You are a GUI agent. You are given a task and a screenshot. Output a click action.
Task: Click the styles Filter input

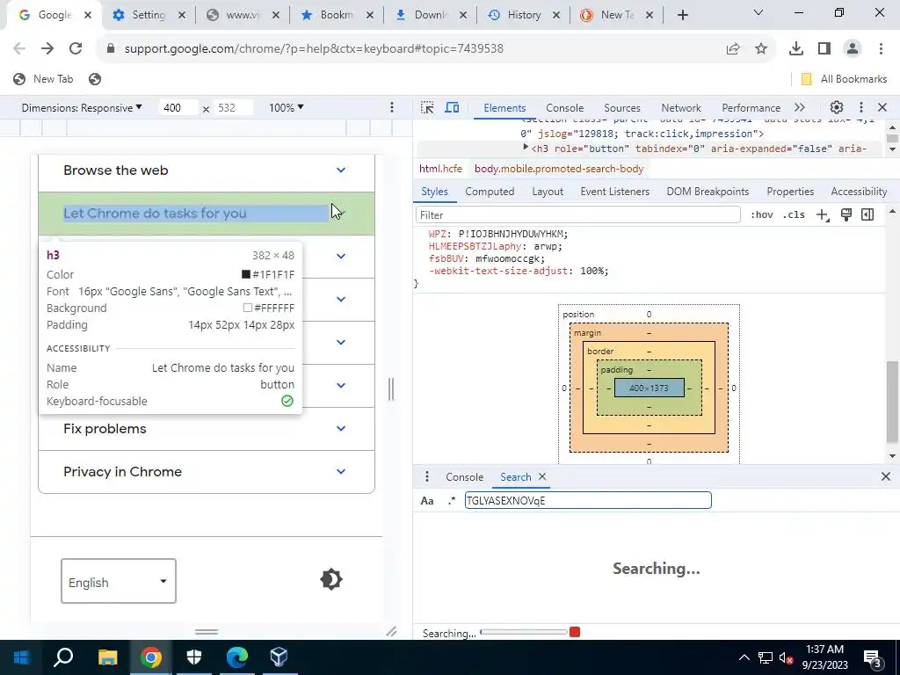coord(578,215)
